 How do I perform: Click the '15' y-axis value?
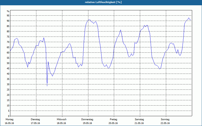8,100
